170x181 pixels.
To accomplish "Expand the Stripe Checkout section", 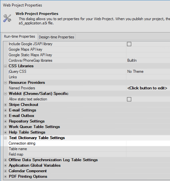I will pos(5,105).
